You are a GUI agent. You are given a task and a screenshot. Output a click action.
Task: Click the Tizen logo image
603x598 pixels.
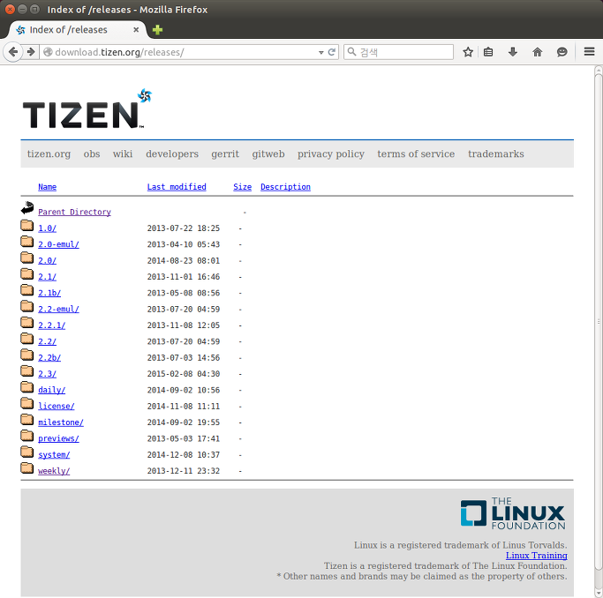coord(87,108)
